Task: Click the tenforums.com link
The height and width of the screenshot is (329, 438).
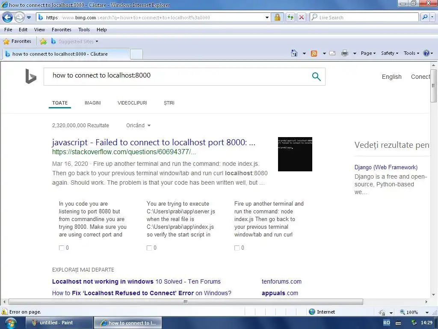Action: coord(281,281)
